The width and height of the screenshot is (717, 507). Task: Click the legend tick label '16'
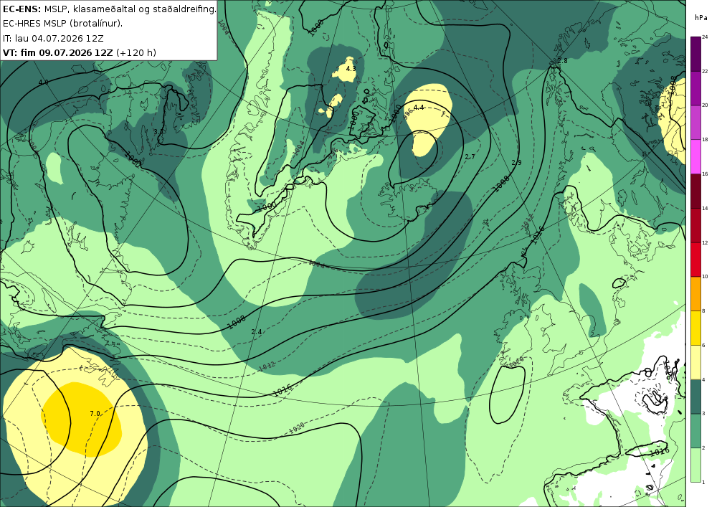point(705,174)
